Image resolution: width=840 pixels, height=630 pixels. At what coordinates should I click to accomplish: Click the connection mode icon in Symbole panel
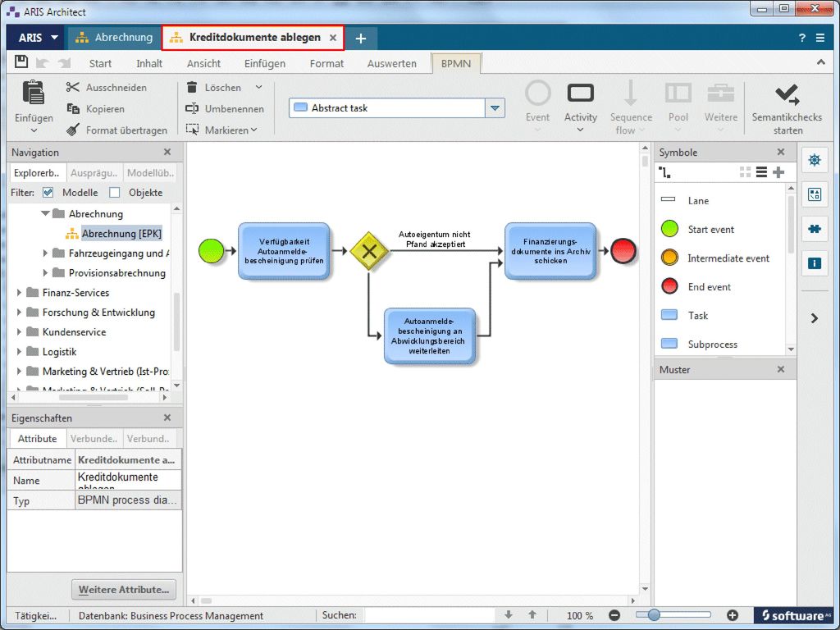click(664, 172)
